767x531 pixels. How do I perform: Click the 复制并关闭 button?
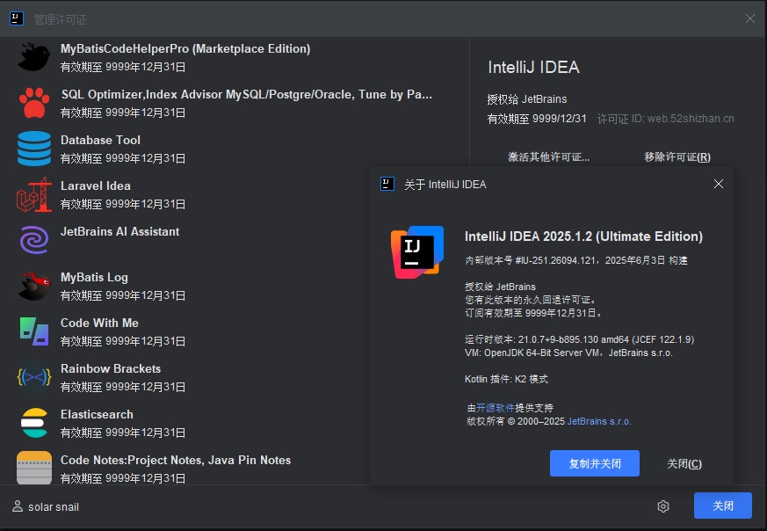(x=595, y=463)
